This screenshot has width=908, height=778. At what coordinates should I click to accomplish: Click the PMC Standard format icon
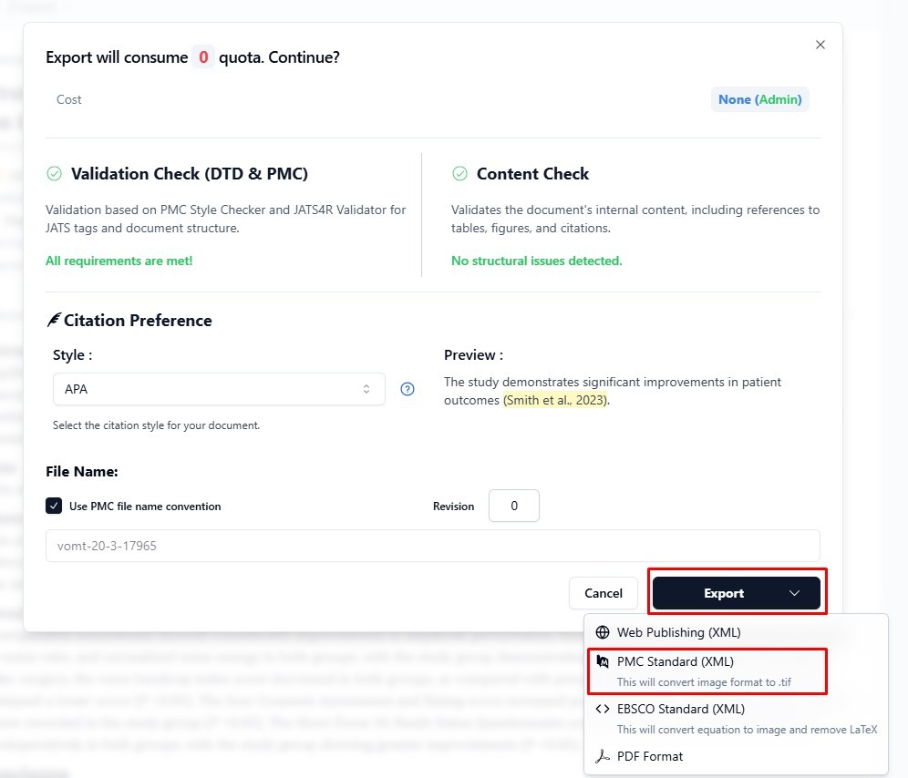click(602, 661)
